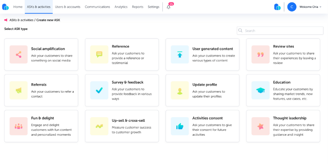The width and height of the screenshot is (328, 164).
Task: Choose the Up-sell & cross-sell card
Action: pyautogui.click(x=122, y=126)
